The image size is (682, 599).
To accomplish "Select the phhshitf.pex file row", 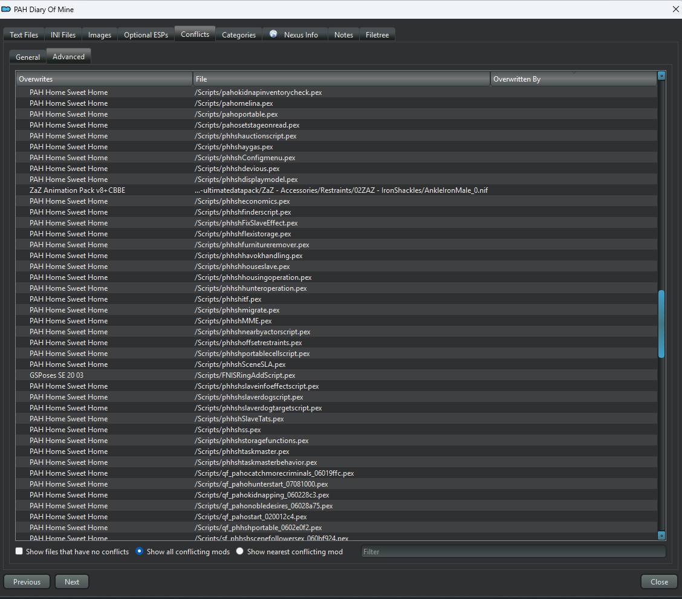I will (x=336, y=299).
